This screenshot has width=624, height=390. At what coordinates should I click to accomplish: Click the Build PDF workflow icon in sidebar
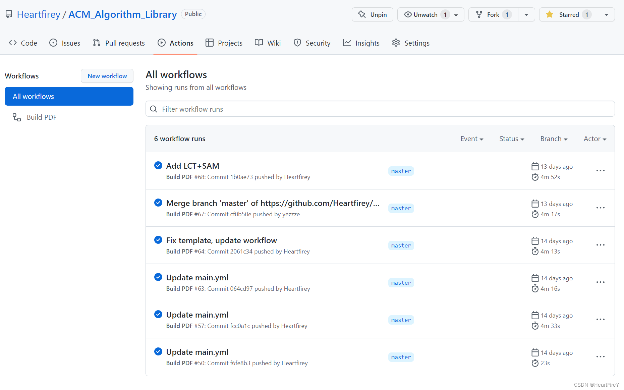point(17,117)
